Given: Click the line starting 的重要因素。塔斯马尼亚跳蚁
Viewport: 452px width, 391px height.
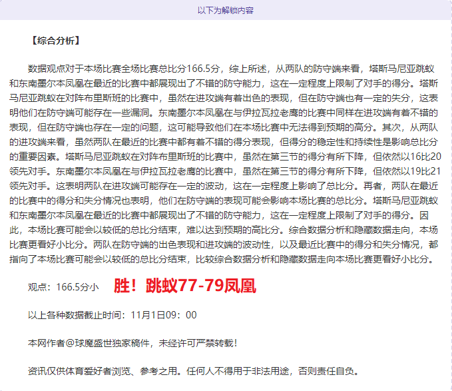Looking at the screenshot, I should tap(225, 157).
